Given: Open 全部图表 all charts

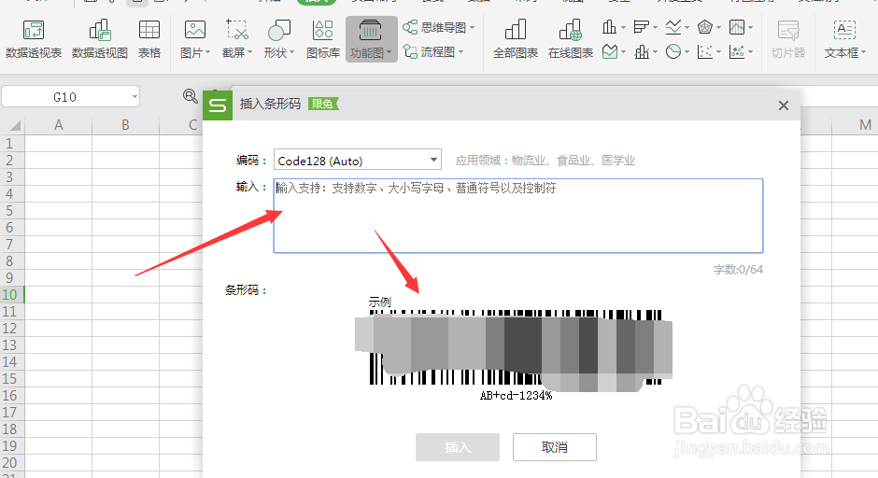Looking at the screenshot, I should 516,39.
